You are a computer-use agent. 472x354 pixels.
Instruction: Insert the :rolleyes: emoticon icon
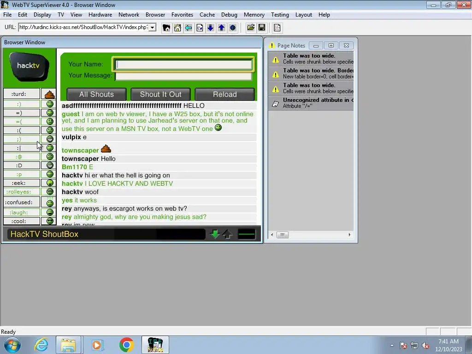[x=50, y=191]
